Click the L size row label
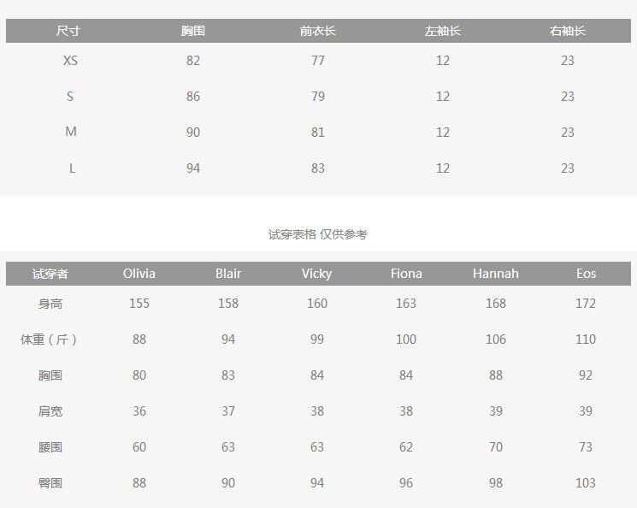Viewport: 637px width, 508px height. (72, 168)
